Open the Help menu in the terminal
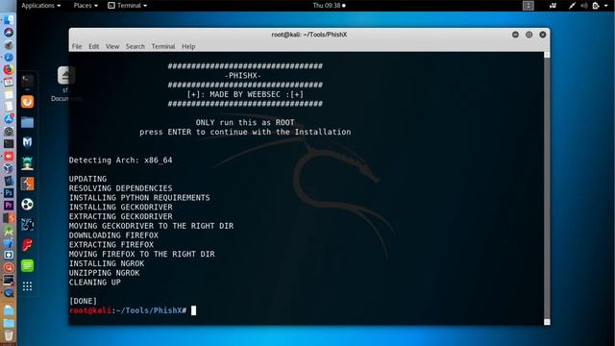 tap(188, 47)
